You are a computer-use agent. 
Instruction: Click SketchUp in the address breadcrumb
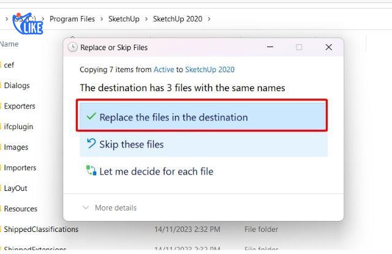123,19
